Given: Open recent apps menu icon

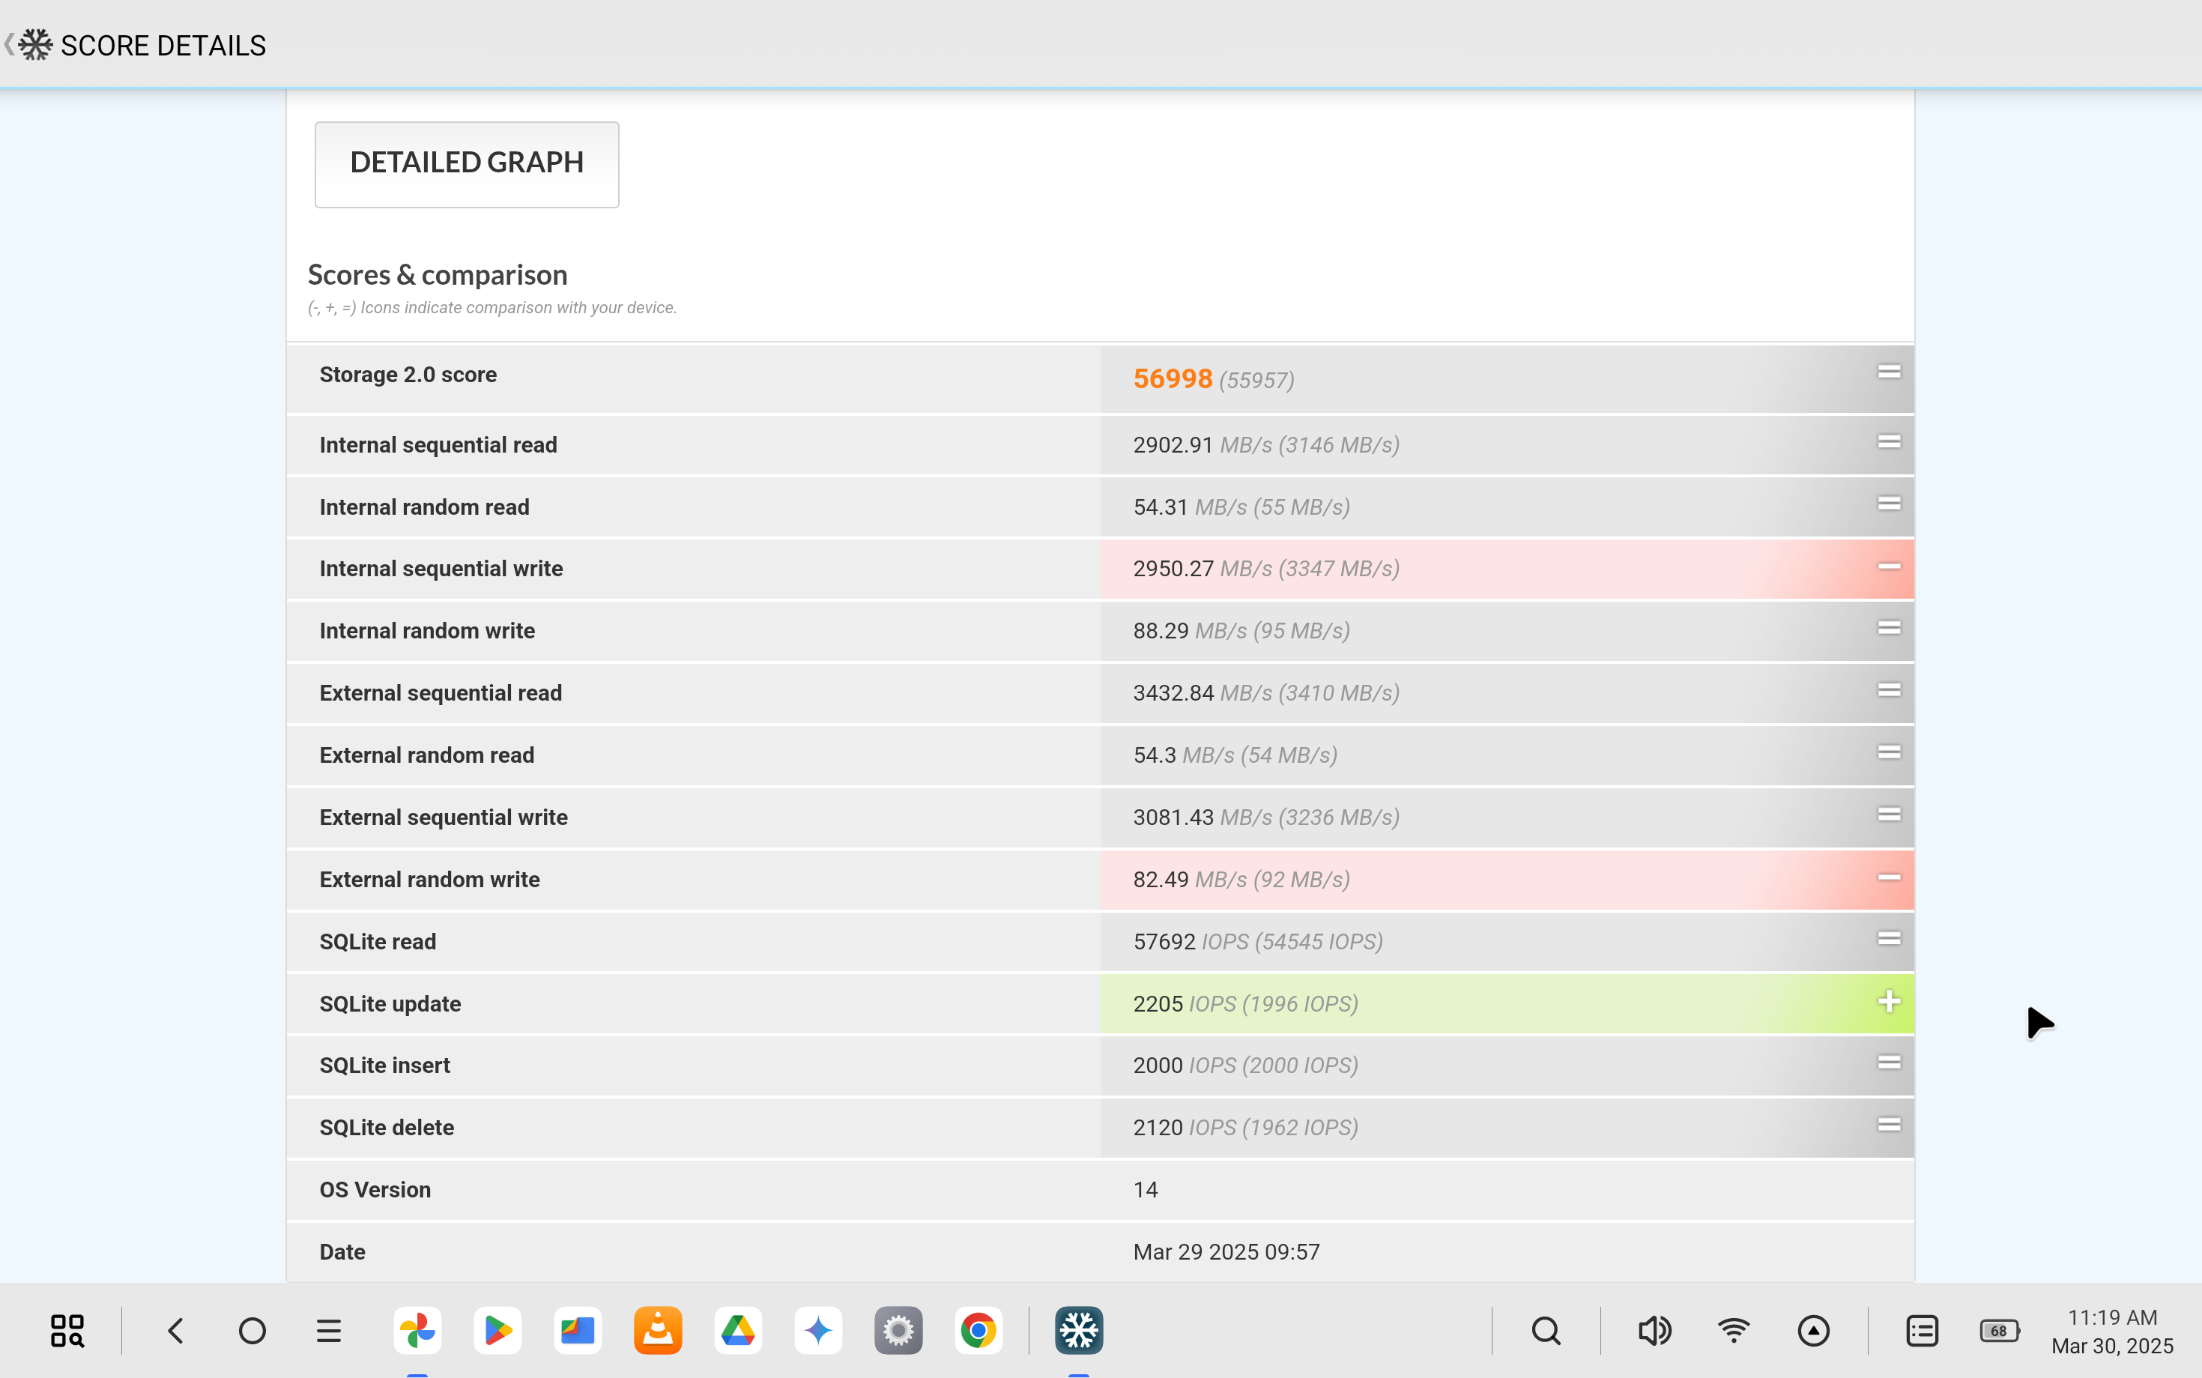Looking at the screenshot, I should (x=329, y=1331).
